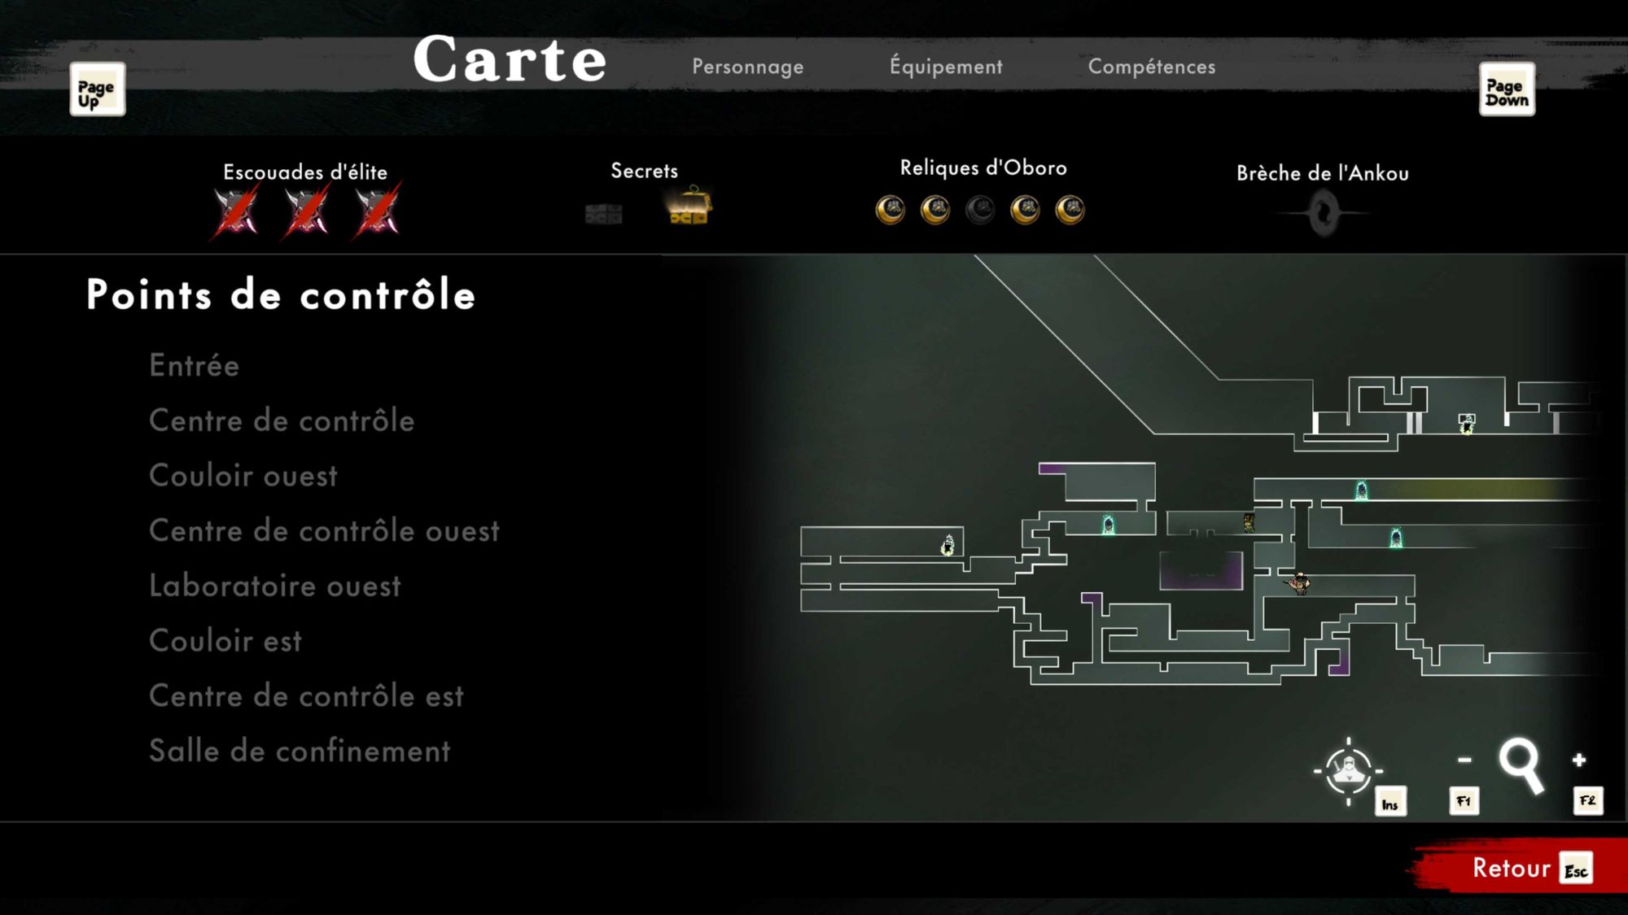Click the F1 key icon
Viewport: 1628px width, 915px height.
(1464, 801)
